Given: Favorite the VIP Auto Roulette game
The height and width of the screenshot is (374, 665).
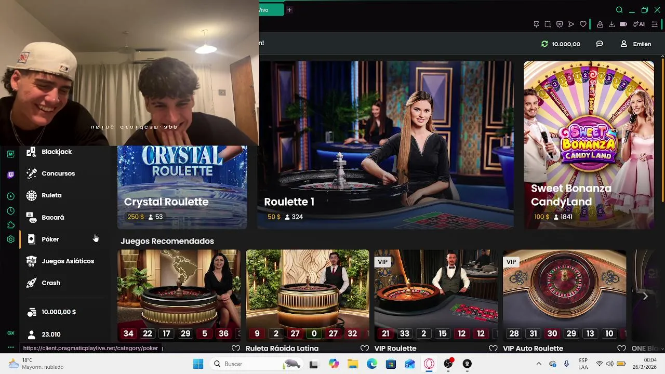Looking at the screenshot, I should point(621,349).
